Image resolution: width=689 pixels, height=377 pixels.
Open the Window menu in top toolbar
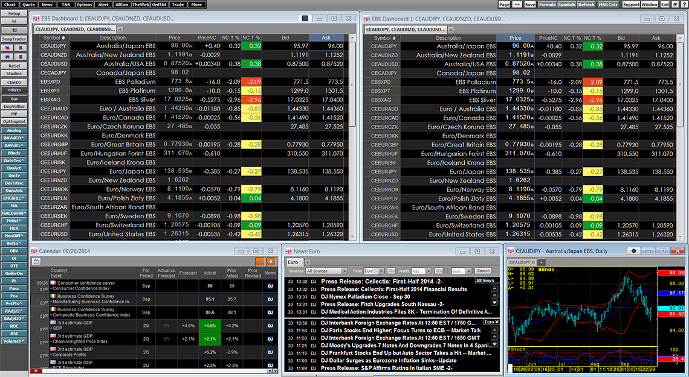650,4
